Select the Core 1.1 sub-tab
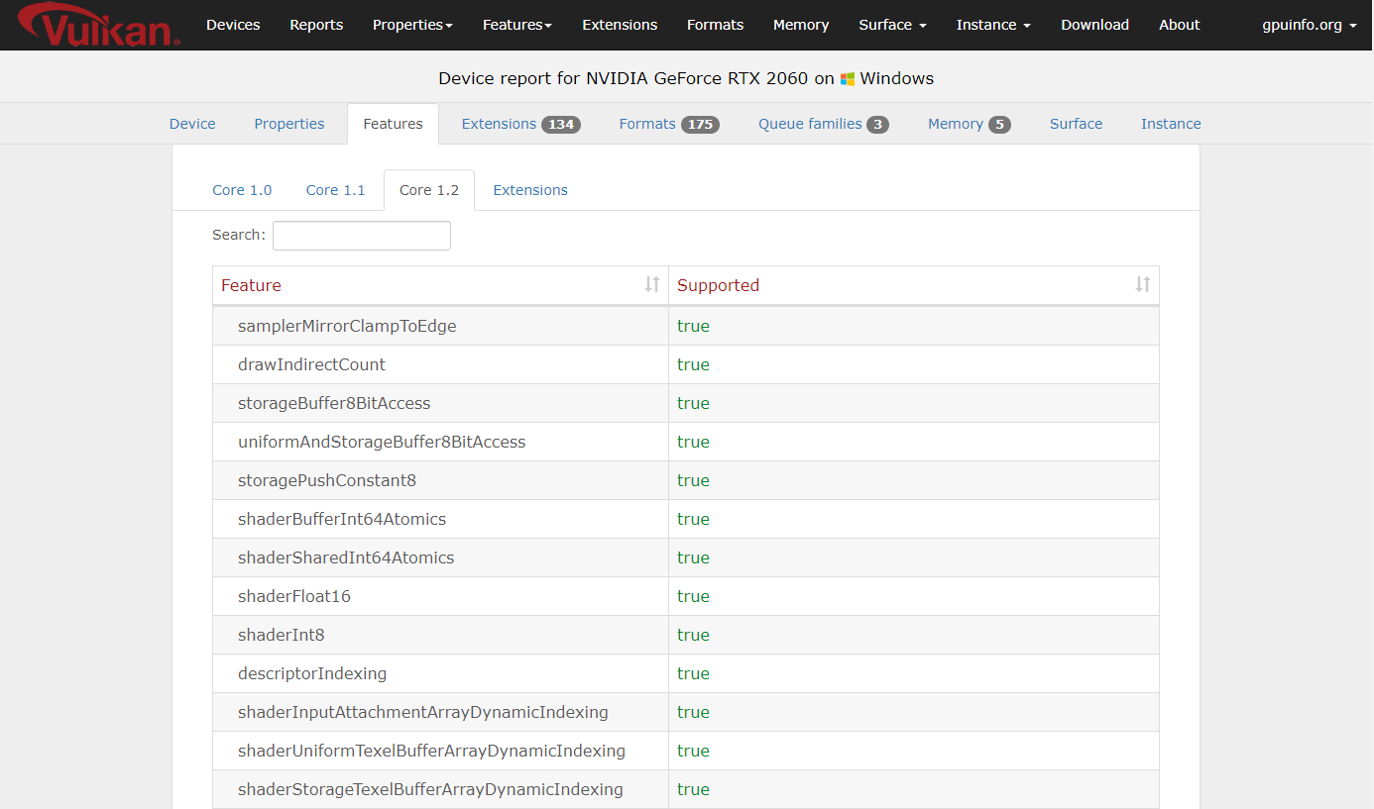The height and width of the screenshot is (809, 1374). [335, 190]
